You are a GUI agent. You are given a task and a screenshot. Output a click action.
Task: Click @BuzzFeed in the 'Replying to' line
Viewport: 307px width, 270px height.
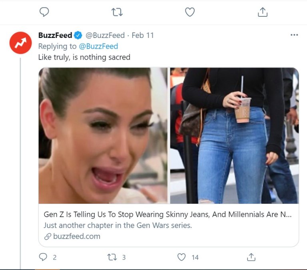(x=101, y=46)
